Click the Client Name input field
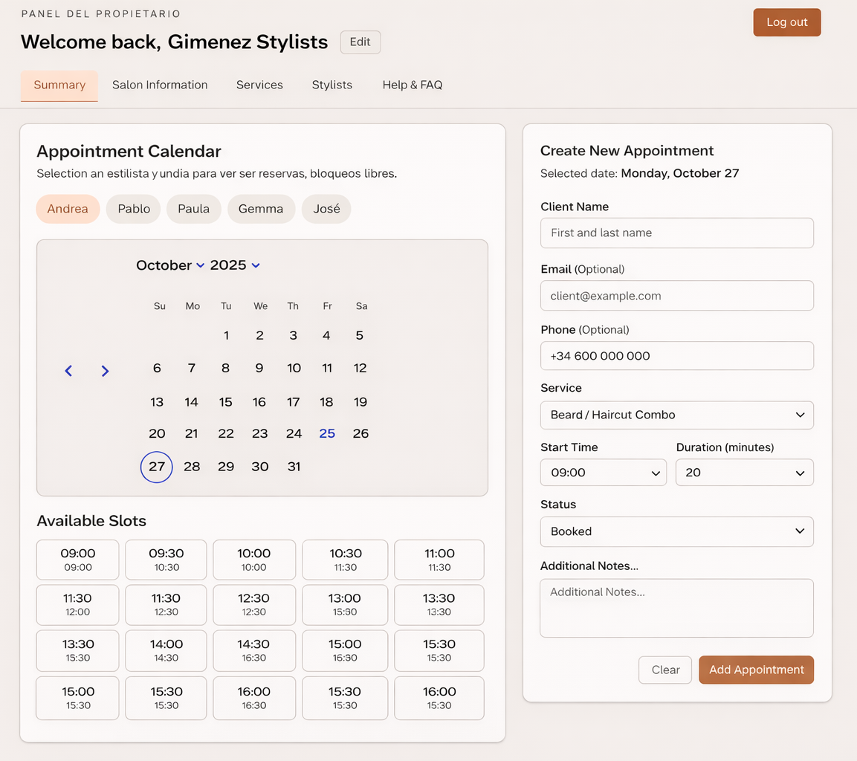The width and height of the screenshot is (857, 761). click(x=676, y=233)
